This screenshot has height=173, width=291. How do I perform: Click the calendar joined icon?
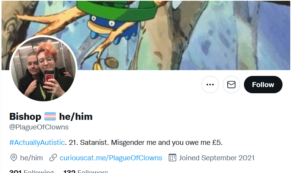(x=172, y=158)
